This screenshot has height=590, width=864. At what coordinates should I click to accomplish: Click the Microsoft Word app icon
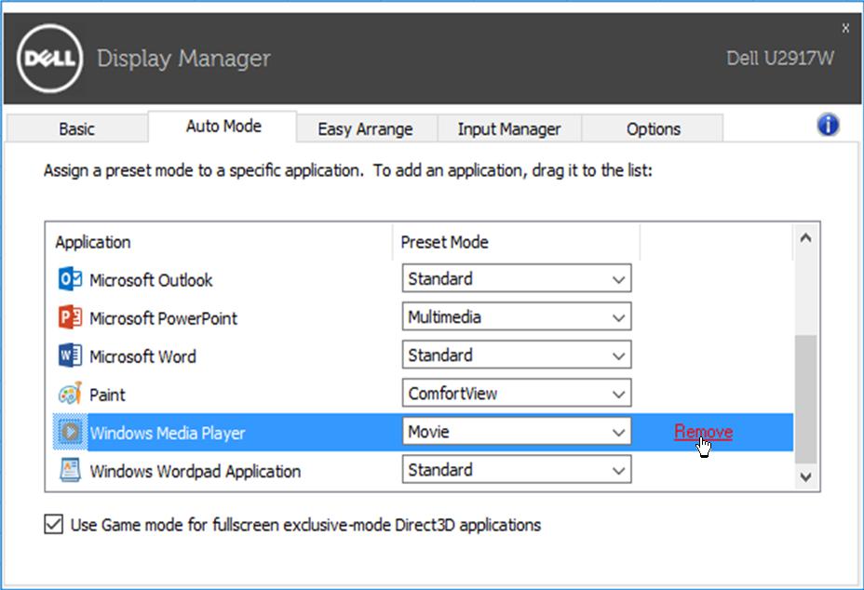click(70, 355)
